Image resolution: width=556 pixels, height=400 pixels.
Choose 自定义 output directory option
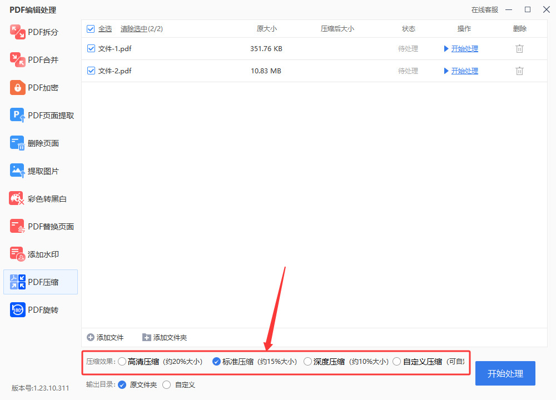(x=167, y=385)
